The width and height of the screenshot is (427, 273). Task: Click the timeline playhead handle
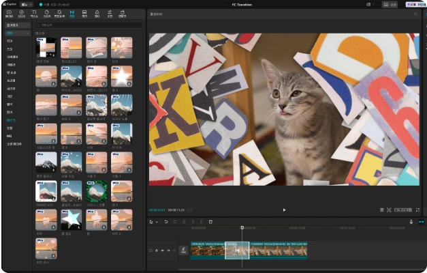point(242,227)
